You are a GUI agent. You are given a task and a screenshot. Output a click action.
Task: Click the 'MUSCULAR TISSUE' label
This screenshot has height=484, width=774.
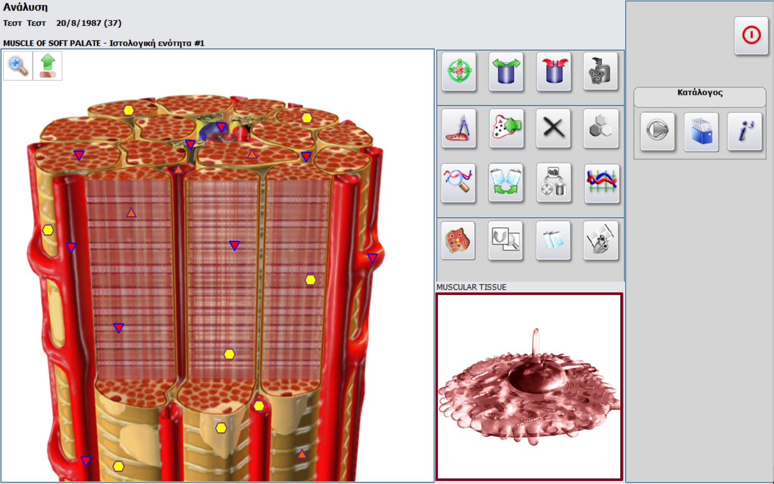[x=471, y=287]
